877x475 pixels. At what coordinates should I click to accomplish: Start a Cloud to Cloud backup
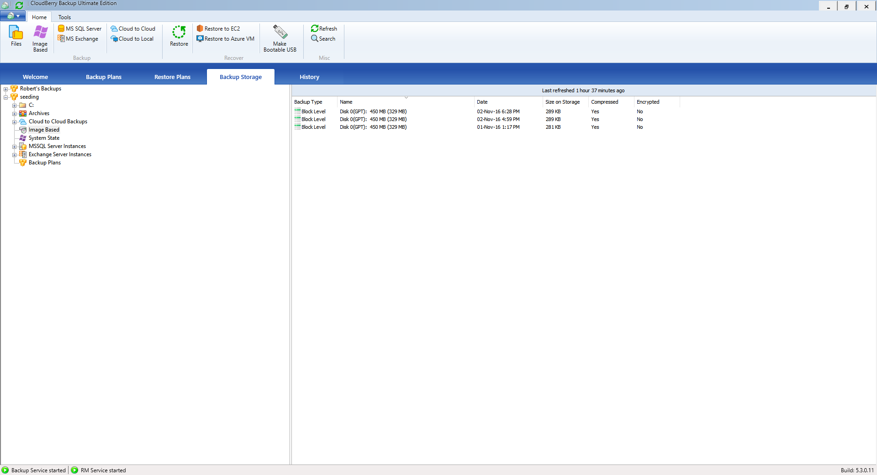coord(133,28)
